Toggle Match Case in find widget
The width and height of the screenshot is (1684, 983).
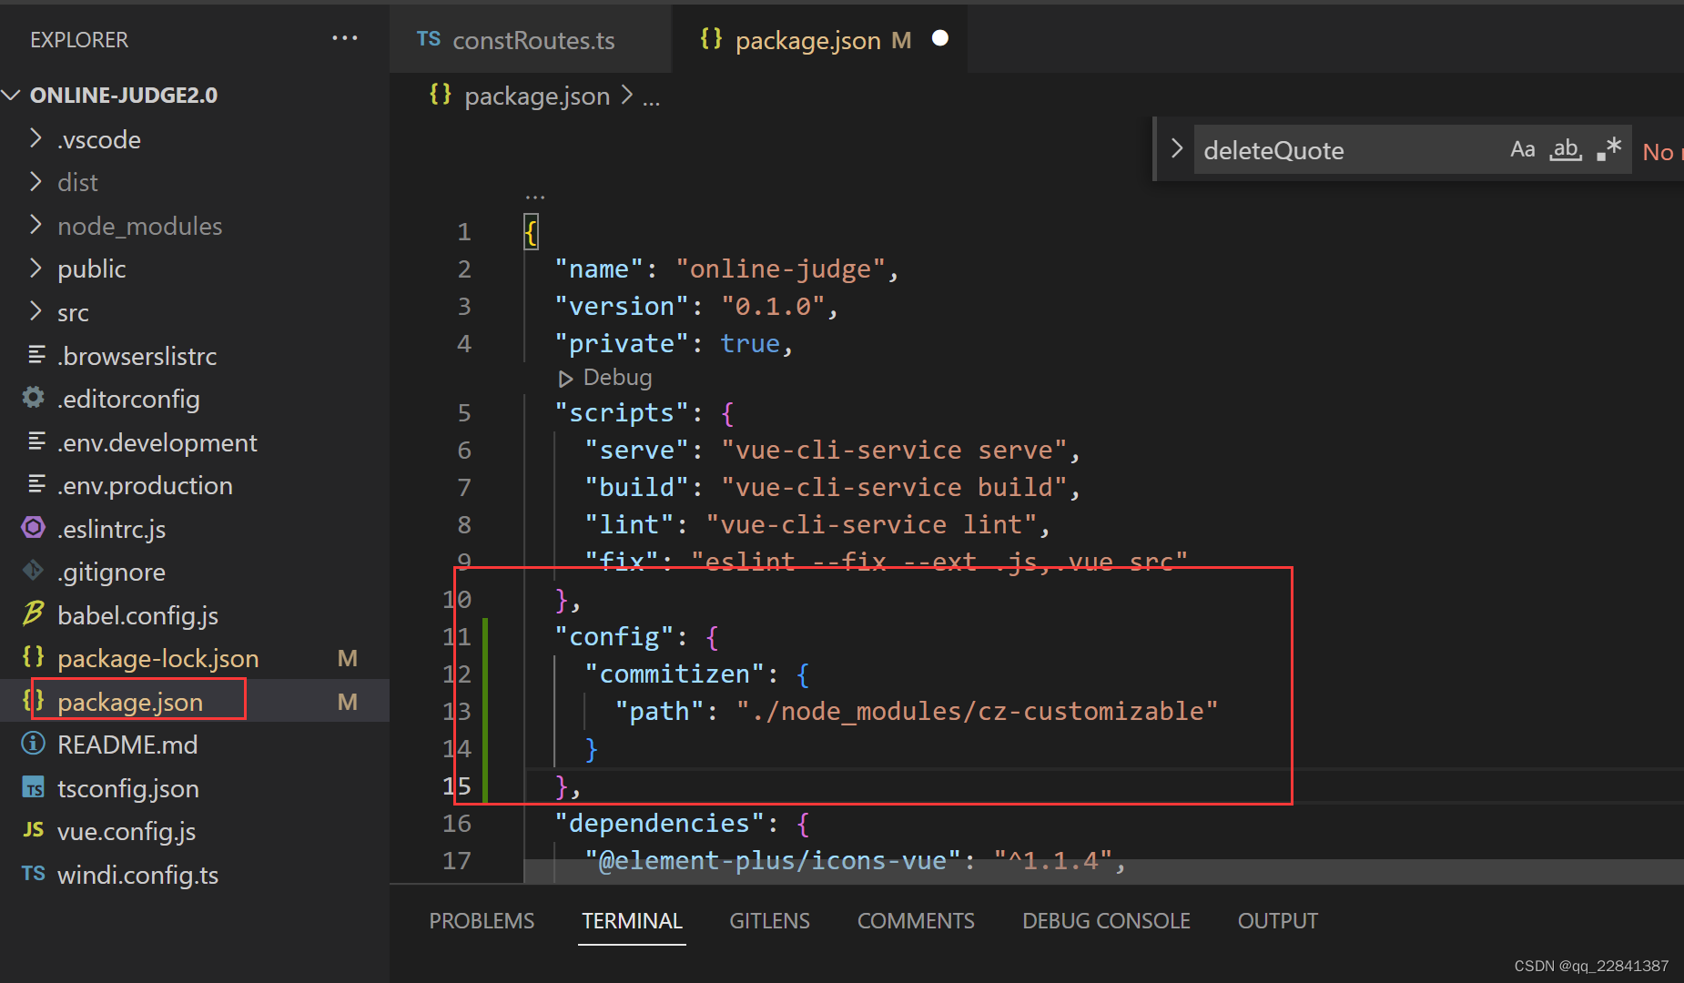click(x=1522, y=150)
